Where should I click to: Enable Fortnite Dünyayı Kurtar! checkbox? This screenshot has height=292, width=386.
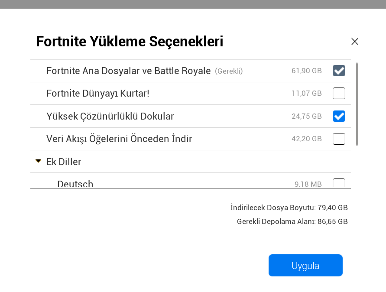click(x=339, y=93)
